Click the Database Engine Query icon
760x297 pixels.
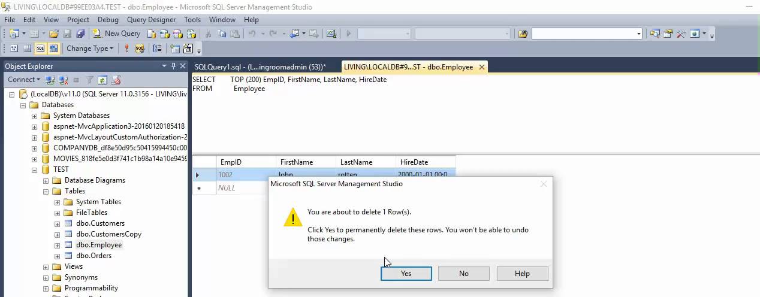[x=152, y=34]
